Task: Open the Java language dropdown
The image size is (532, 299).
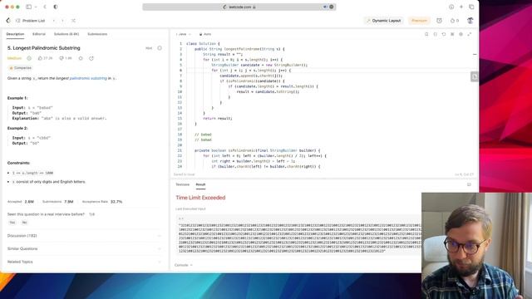Action: [183, 34]
